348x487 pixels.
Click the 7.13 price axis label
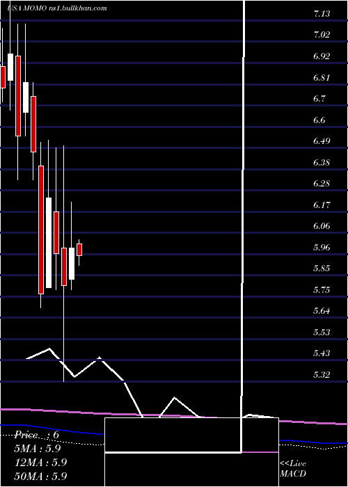322,14
